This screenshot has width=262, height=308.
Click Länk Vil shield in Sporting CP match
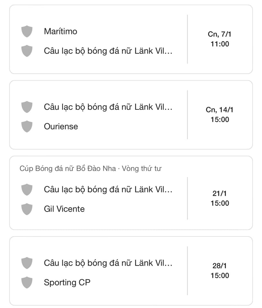pos(27,263)
